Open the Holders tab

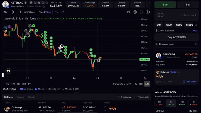[8, 97]
